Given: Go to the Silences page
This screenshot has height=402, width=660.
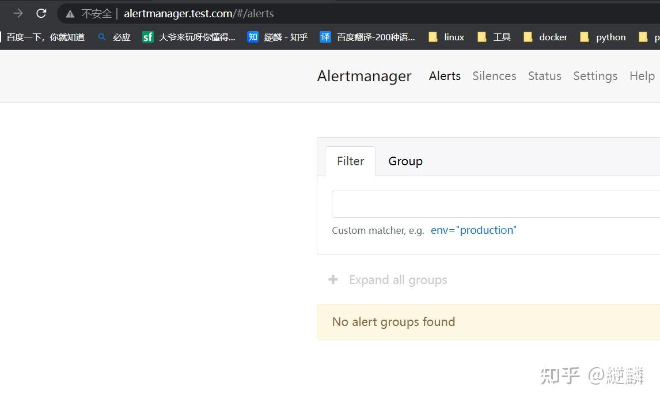Looking at the screenshot, I should pyautogui.click(x=494, y=76).
